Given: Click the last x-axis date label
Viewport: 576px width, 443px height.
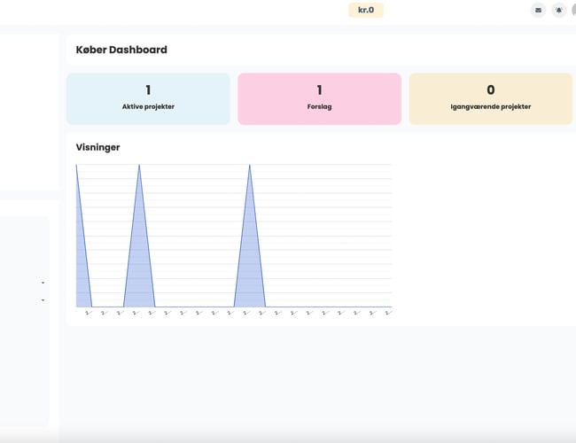Looking at the screenshot, I should coord(388,312).
